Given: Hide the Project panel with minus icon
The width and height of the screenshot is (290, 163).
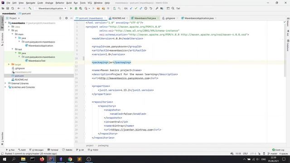Looking at the screenshot, I should tap(72, 18).
